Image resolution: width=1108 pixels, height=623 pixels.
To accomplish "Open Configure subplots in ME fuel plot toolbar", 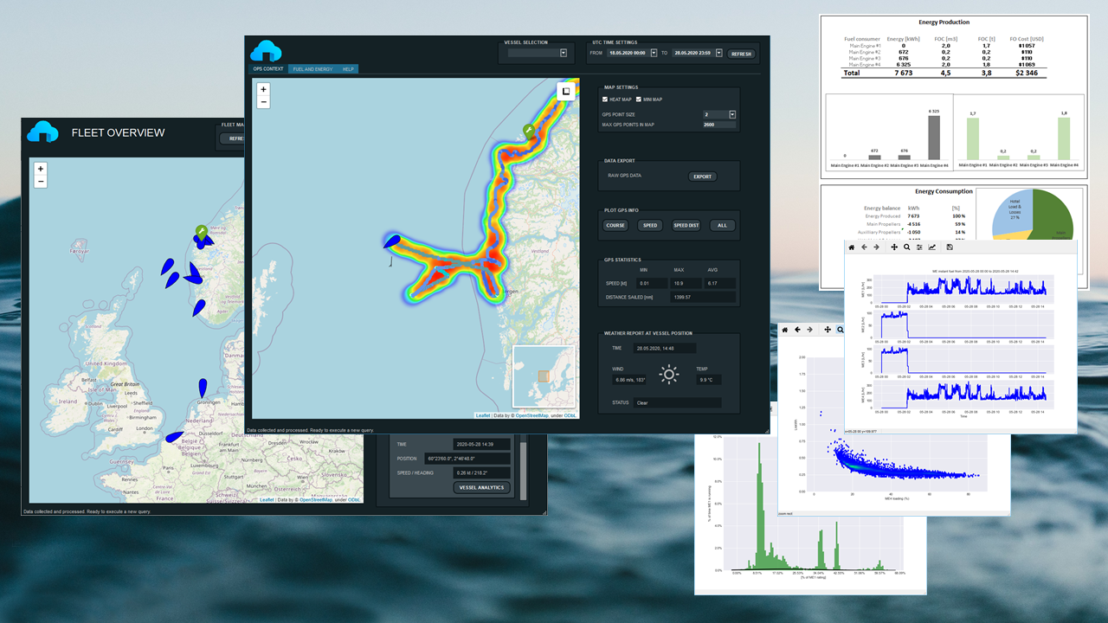I will pyautogui.click(x=919, y=247).
